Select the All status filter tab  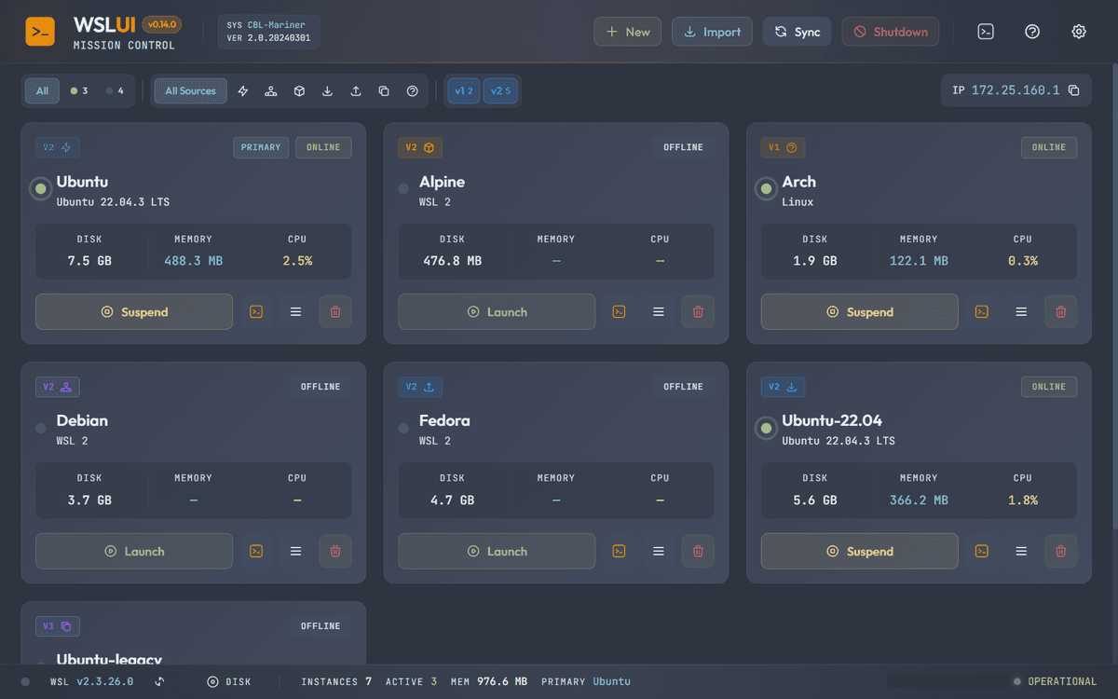pos(42,91)
